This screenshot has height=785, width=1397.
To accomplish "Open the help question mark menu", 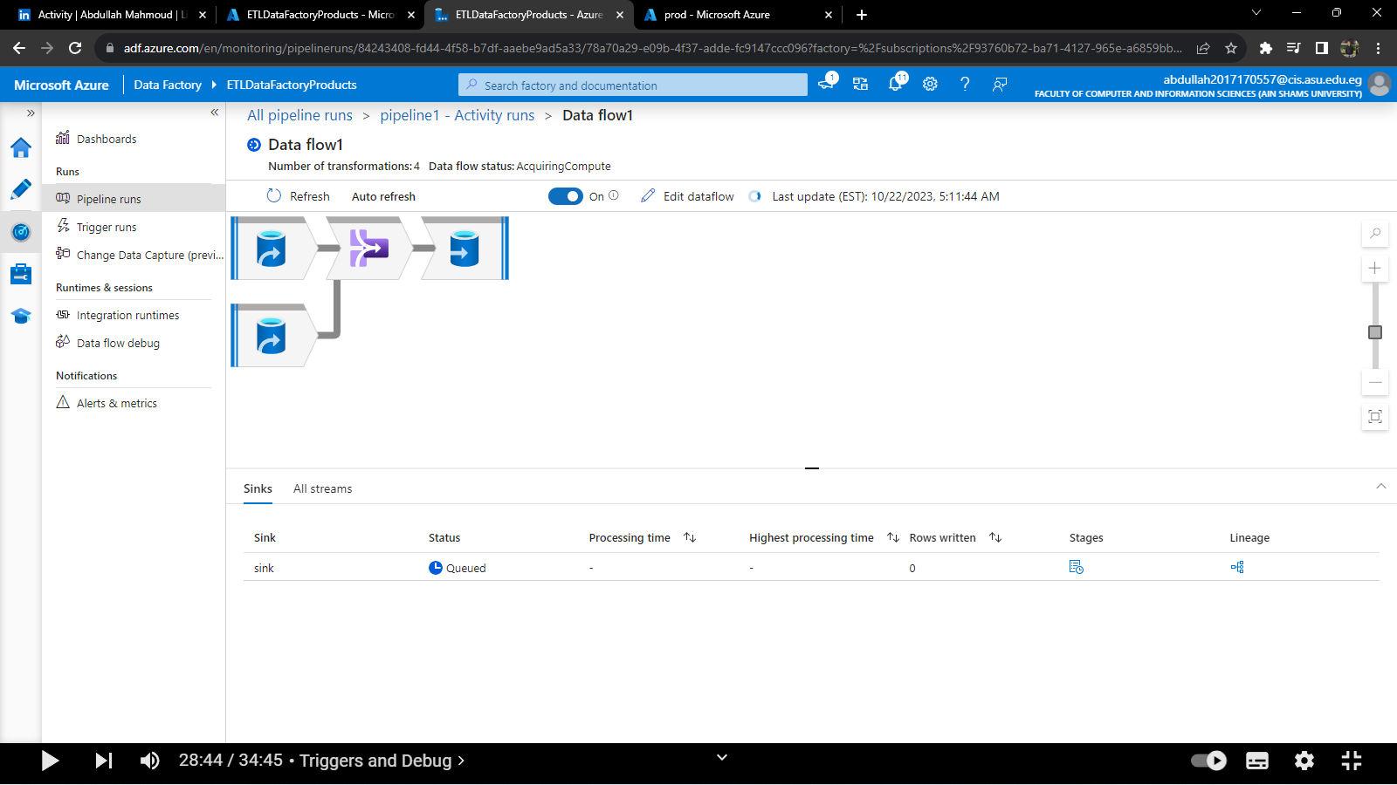I will (x=965, y=84).
